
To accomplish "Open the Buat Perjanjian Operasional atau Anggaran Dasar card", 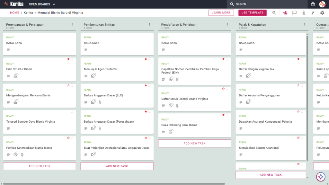I will (x=117, y=148).
